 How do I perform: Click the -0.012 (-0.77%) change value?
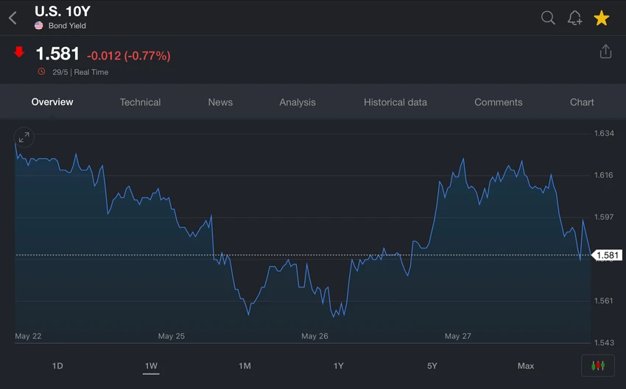[129, 55]
